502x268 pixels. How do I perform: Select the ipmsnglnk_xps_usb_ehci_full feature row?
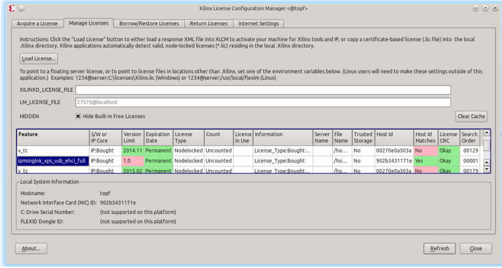[x=53, y=161]
